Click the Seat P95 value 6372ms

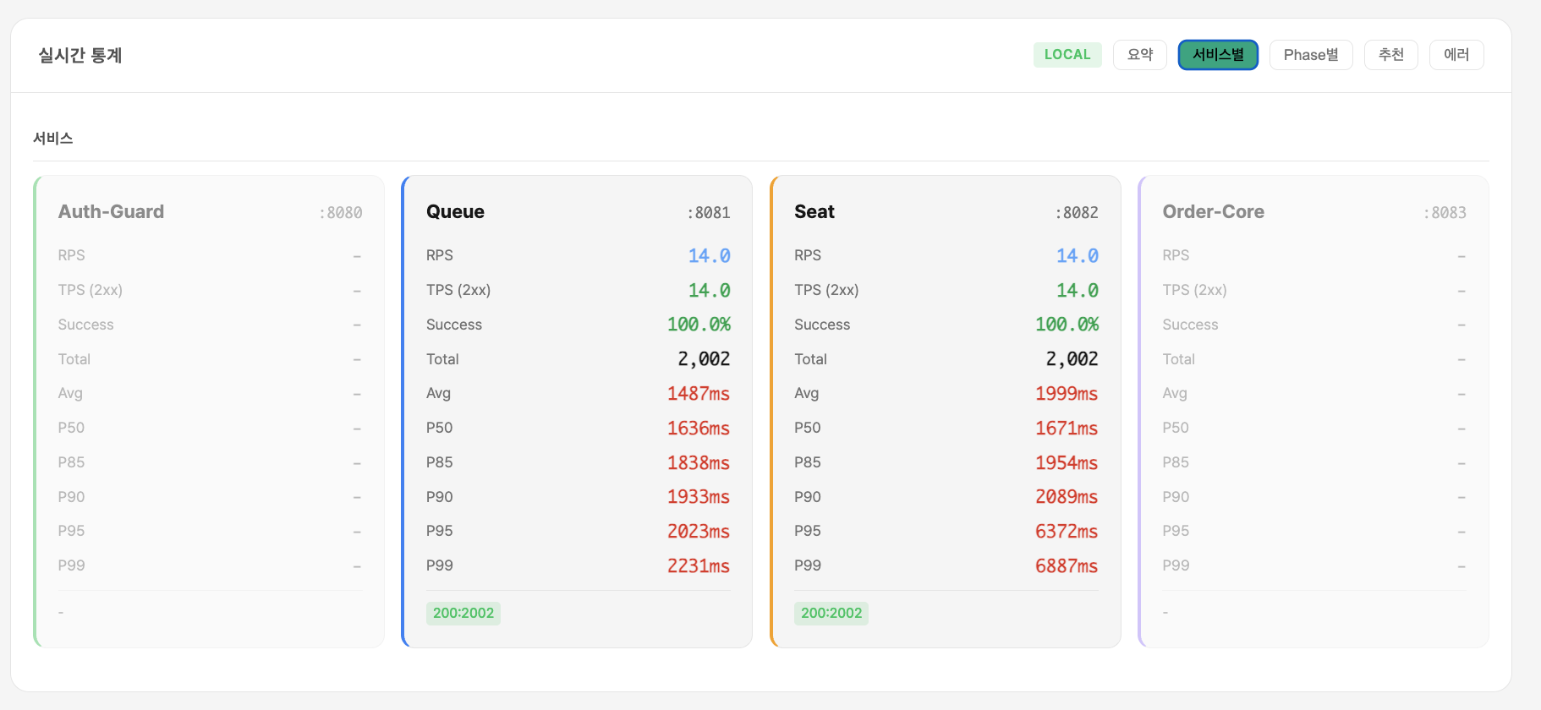click(x=1066, y=532)
